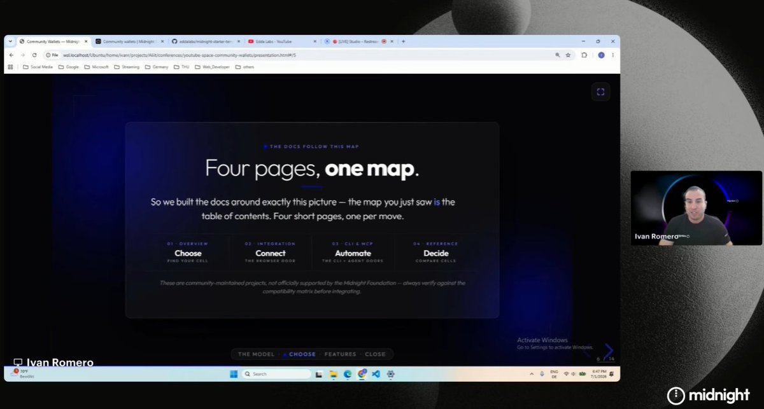
Task: Open the Chrome three-dot menu
Action: [612, 55]
